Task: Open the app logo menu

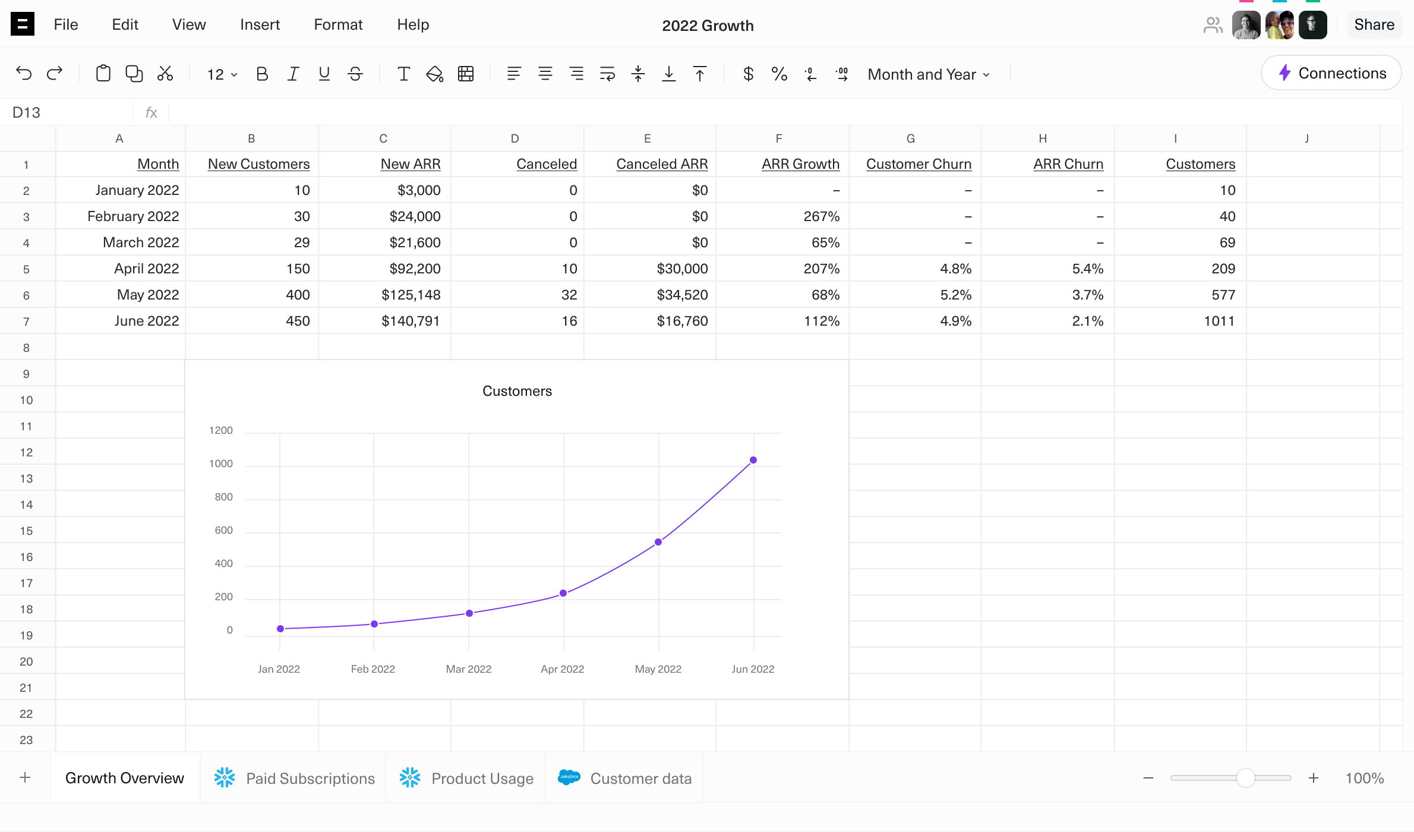Action: [x=23, y=24]
